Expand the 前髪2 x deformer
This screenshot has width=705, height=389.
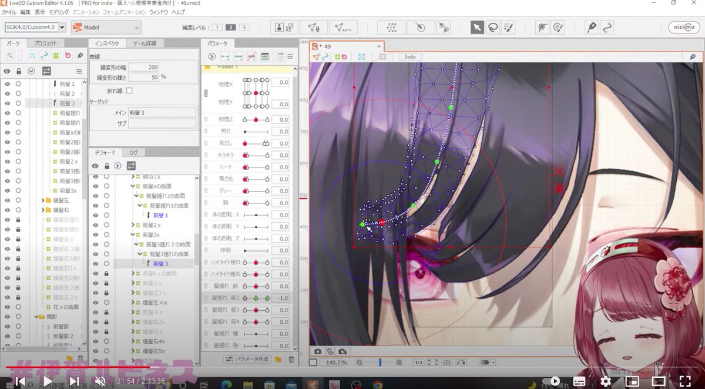[x=133, y=225]
